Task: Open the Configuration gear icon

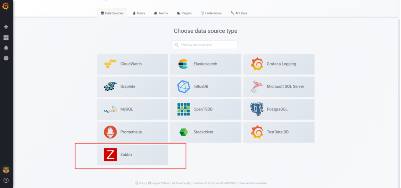Action: [x=6, y=58]
